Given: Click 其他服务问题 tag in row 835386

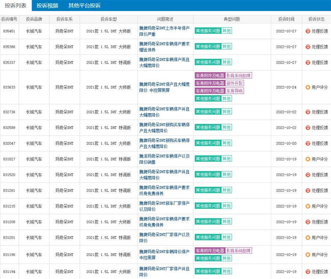Looking at the screenshot, I should [208, 47].
